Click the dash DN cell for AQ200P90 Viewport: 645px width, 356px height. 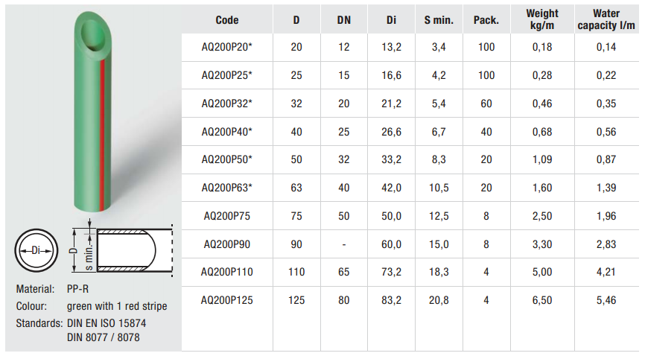tap(344, 244)
